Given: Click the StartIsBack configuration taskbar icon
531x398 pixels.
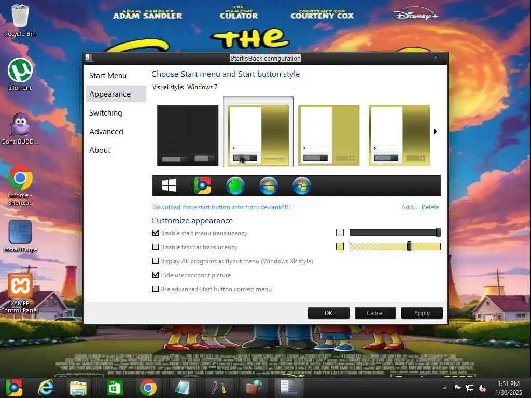Looking at the screenshot, I should pos(287,388).
